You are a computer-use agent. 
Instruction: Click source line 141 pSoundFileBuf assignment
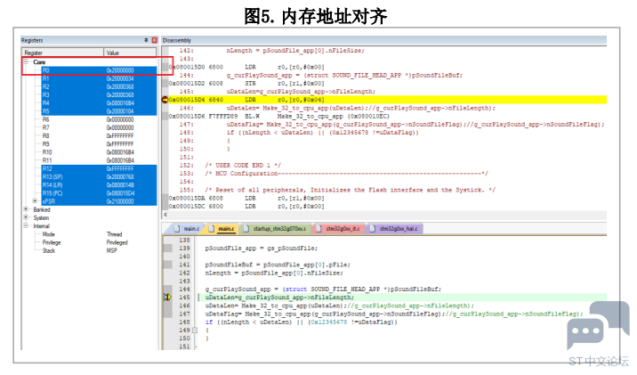[x=278, y=265]
